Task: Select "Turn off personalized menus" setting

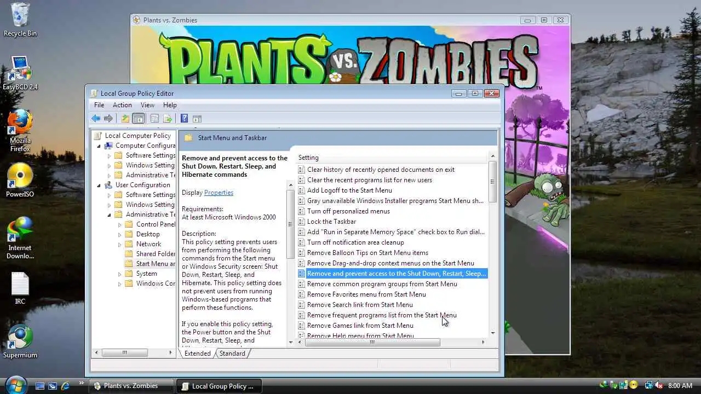Action: tap(348, 211)
